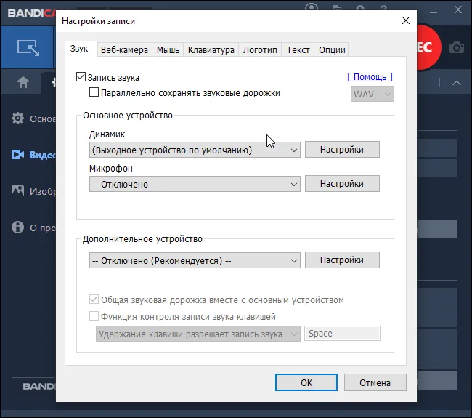Confirm the dialog with OK button
This screenshot has width=472, height=418.
tap(306, 382)
